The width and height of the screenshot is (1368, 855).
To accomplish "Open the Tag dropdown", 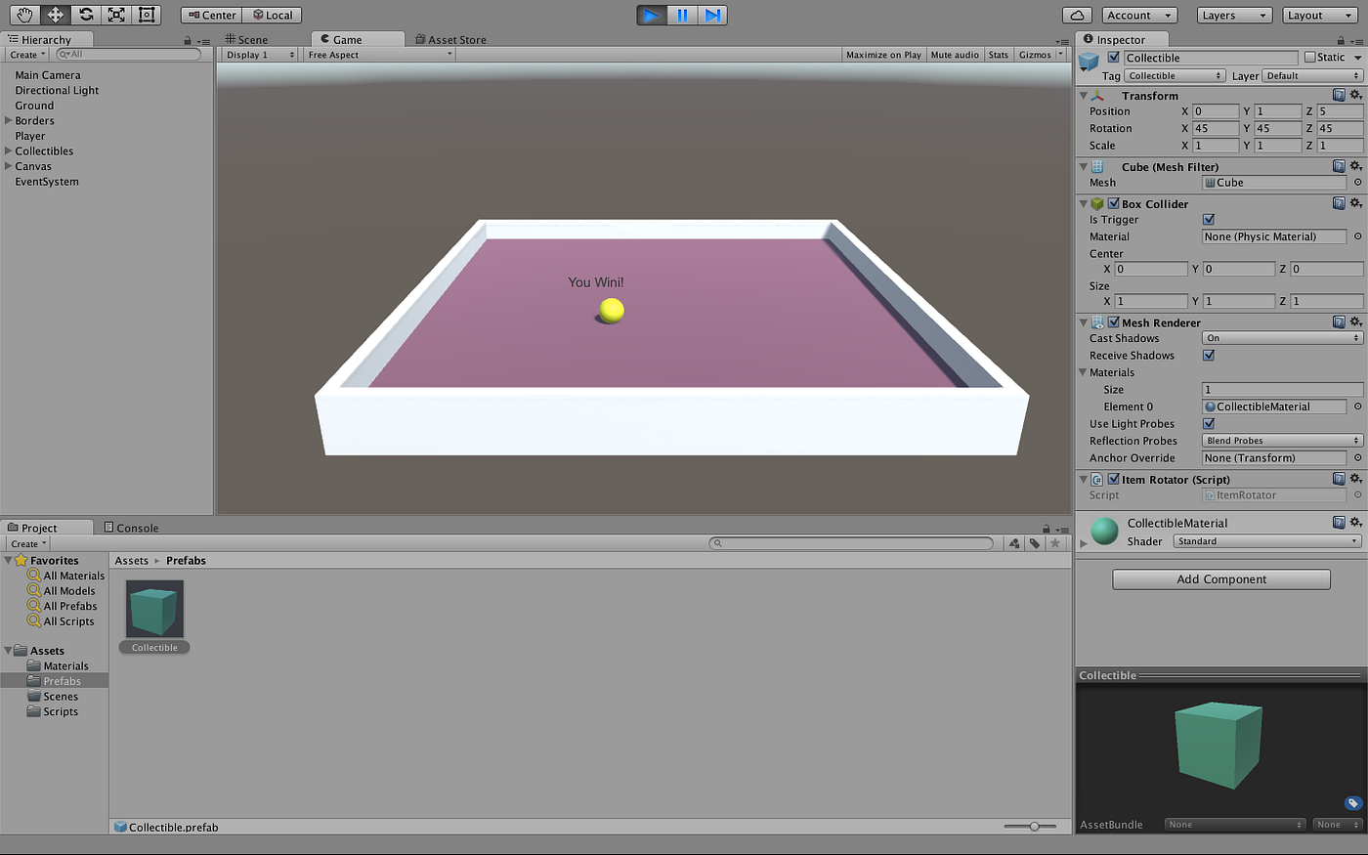I will (x=1175, y=75).
